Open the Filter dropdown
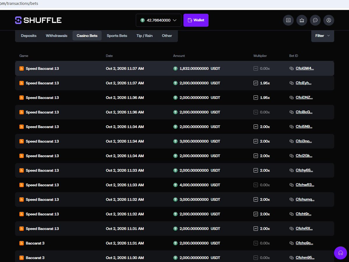 click(323, 36)
